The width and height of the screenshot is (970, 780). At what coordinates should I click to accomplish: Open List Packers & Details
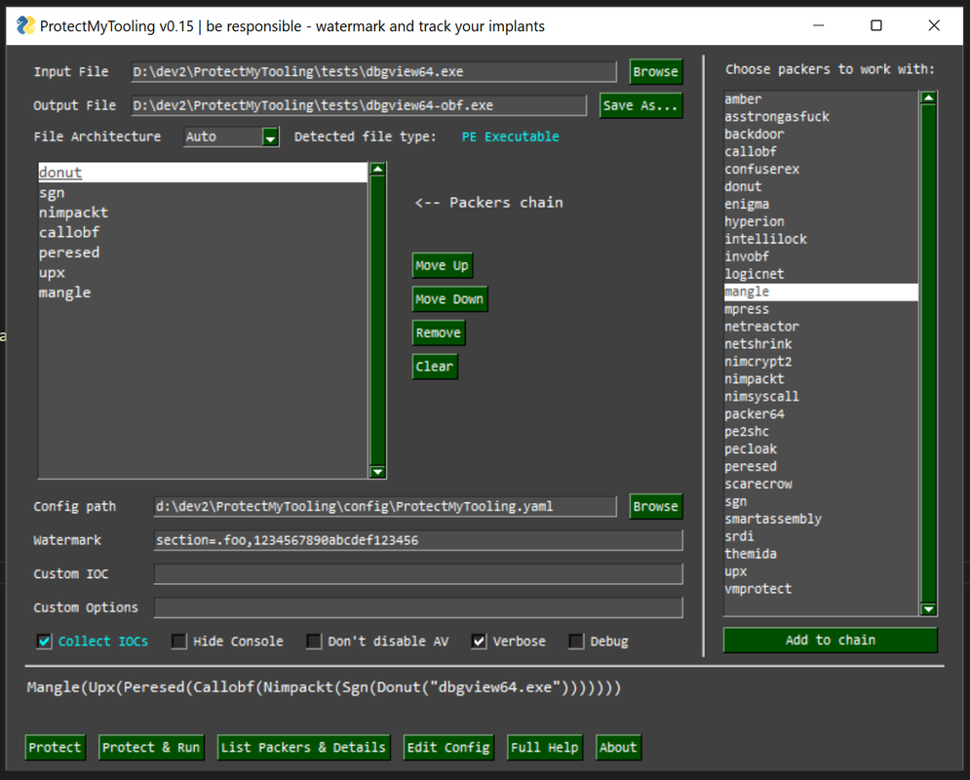pos(304,747)
